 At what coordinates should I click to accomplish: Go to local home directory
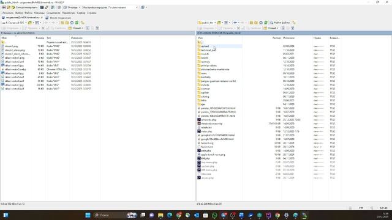click(x=72, y=23)
